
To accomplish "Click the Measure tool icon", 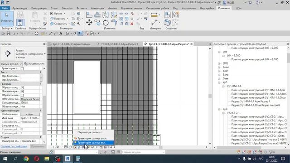I will click(x=154, y=23).
